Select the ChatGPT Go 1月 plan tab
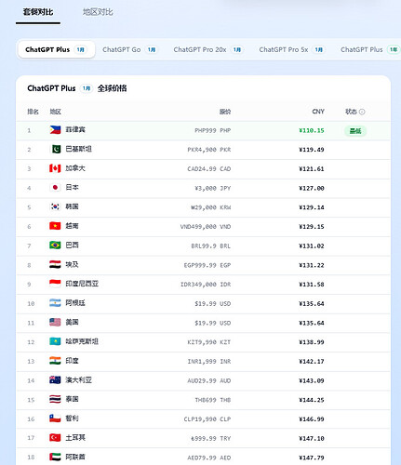Image resolution: width=401 pixels, height=465 pixels. click(x=129, y=49)
